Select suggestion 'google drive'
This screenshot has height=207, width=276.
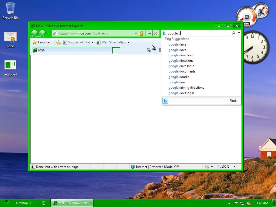tap(177, 44)
